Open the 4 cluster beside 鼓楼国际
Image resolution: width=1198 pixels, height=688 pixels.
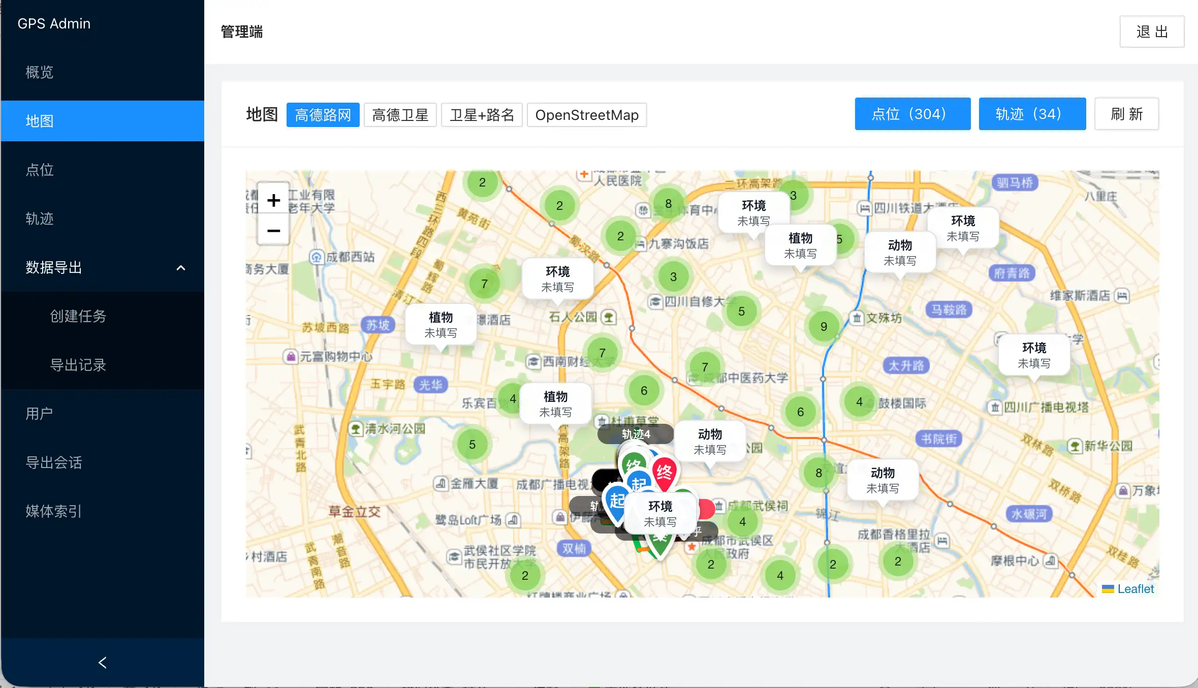click(859, 401)
